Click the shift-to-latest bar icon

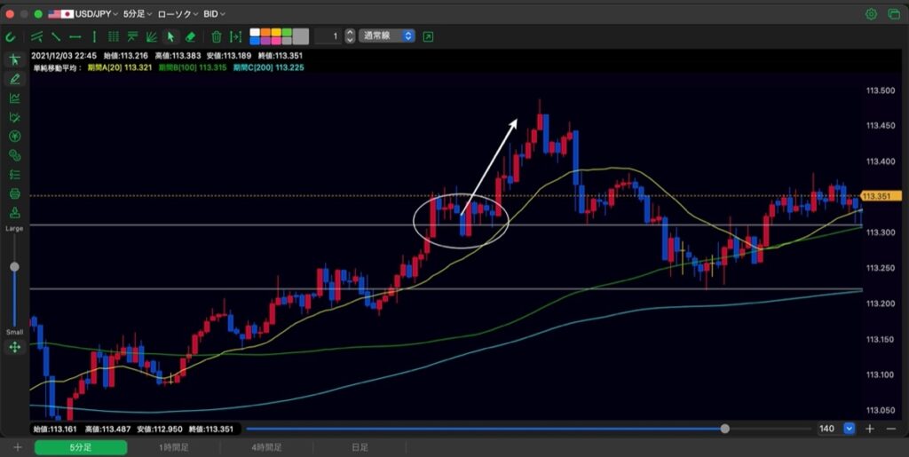tap(235, 36)
